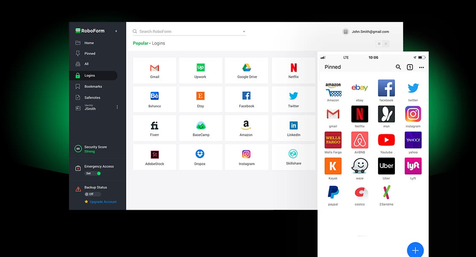476x257 pixels.
Task: Open the Facebook login tile in desktop window
Action: click(x=247, y=99)
